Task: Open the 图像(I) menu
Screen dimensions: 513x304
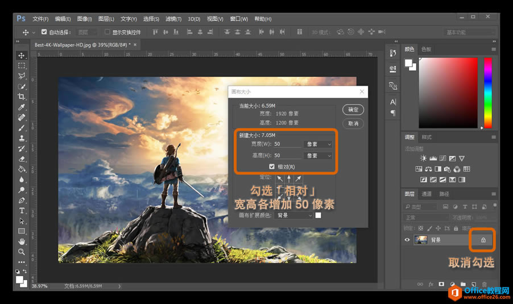Action: click(x=84, y=19)
